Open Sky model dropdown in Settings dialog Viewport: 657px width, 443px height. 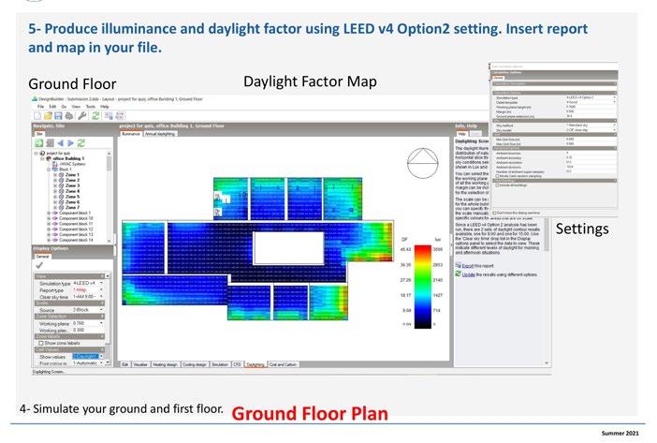(614, 130)
